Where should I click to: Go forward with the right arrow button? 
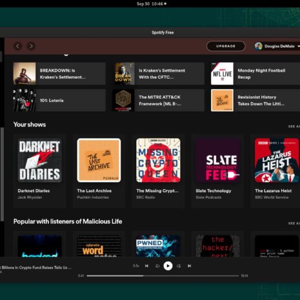click(31, 46)
